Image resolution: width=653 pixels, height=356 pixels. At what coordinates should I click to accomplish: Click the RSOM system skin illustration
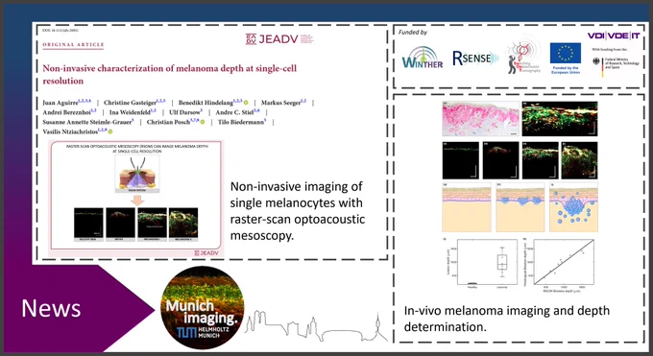click(137, 174)
